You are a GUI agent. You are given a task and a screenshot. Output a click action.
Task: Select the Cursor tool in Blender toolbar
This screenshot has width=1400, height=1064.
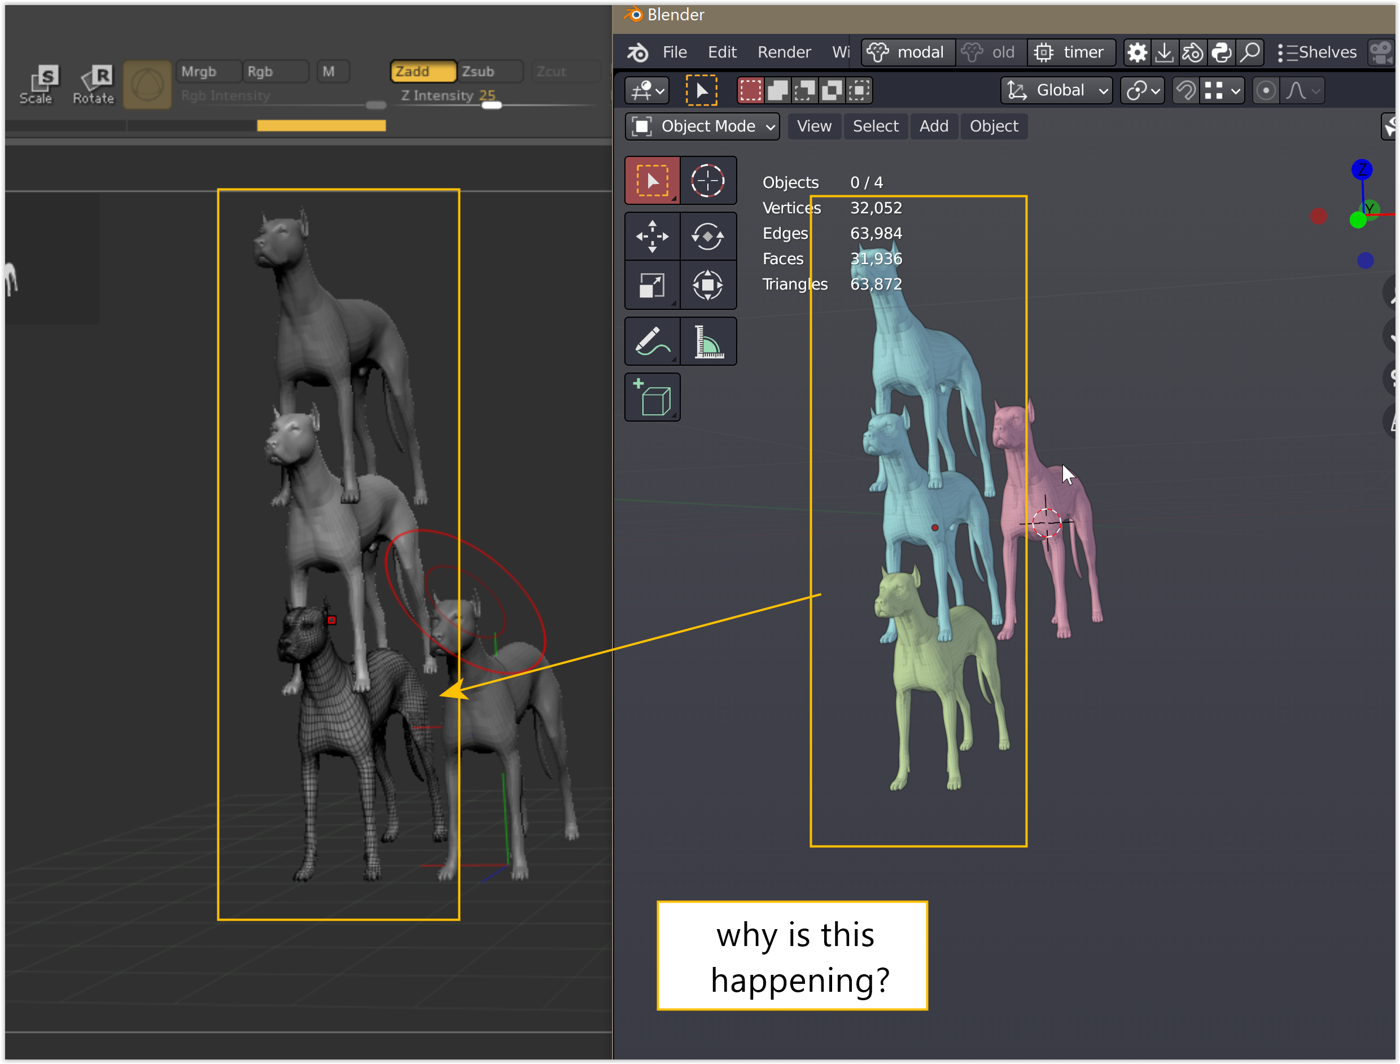pos(709,180)
